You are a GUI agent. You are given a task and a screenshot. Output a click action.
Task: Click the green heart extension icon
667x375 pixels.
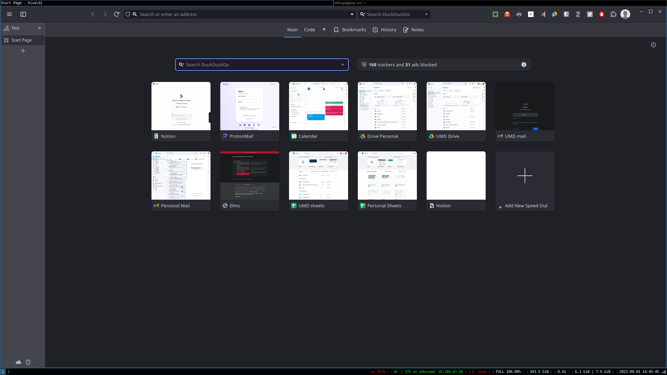pos(495,14)
